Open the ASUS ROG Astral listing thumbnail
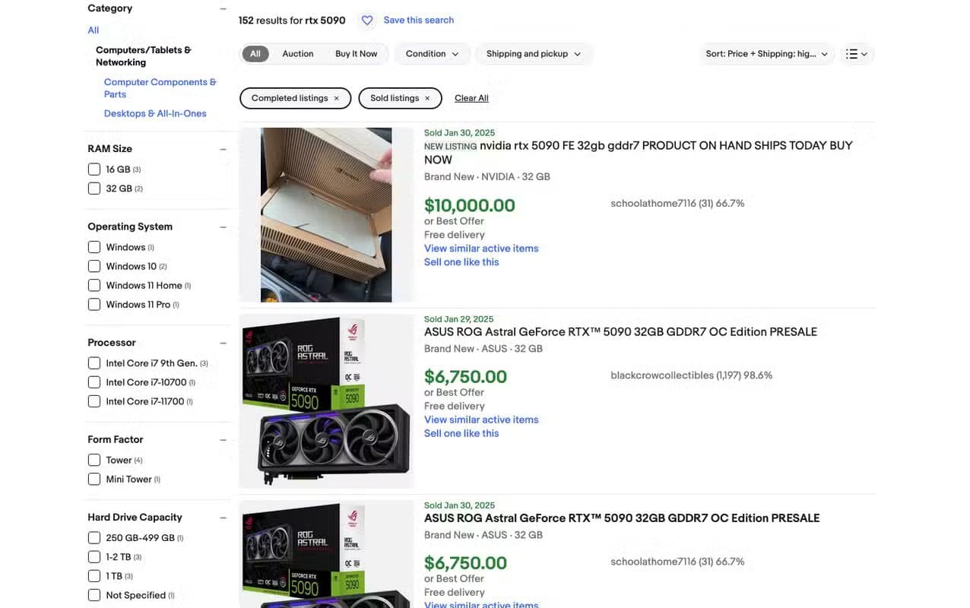This screenshot has width=970, height=608. 326,401
